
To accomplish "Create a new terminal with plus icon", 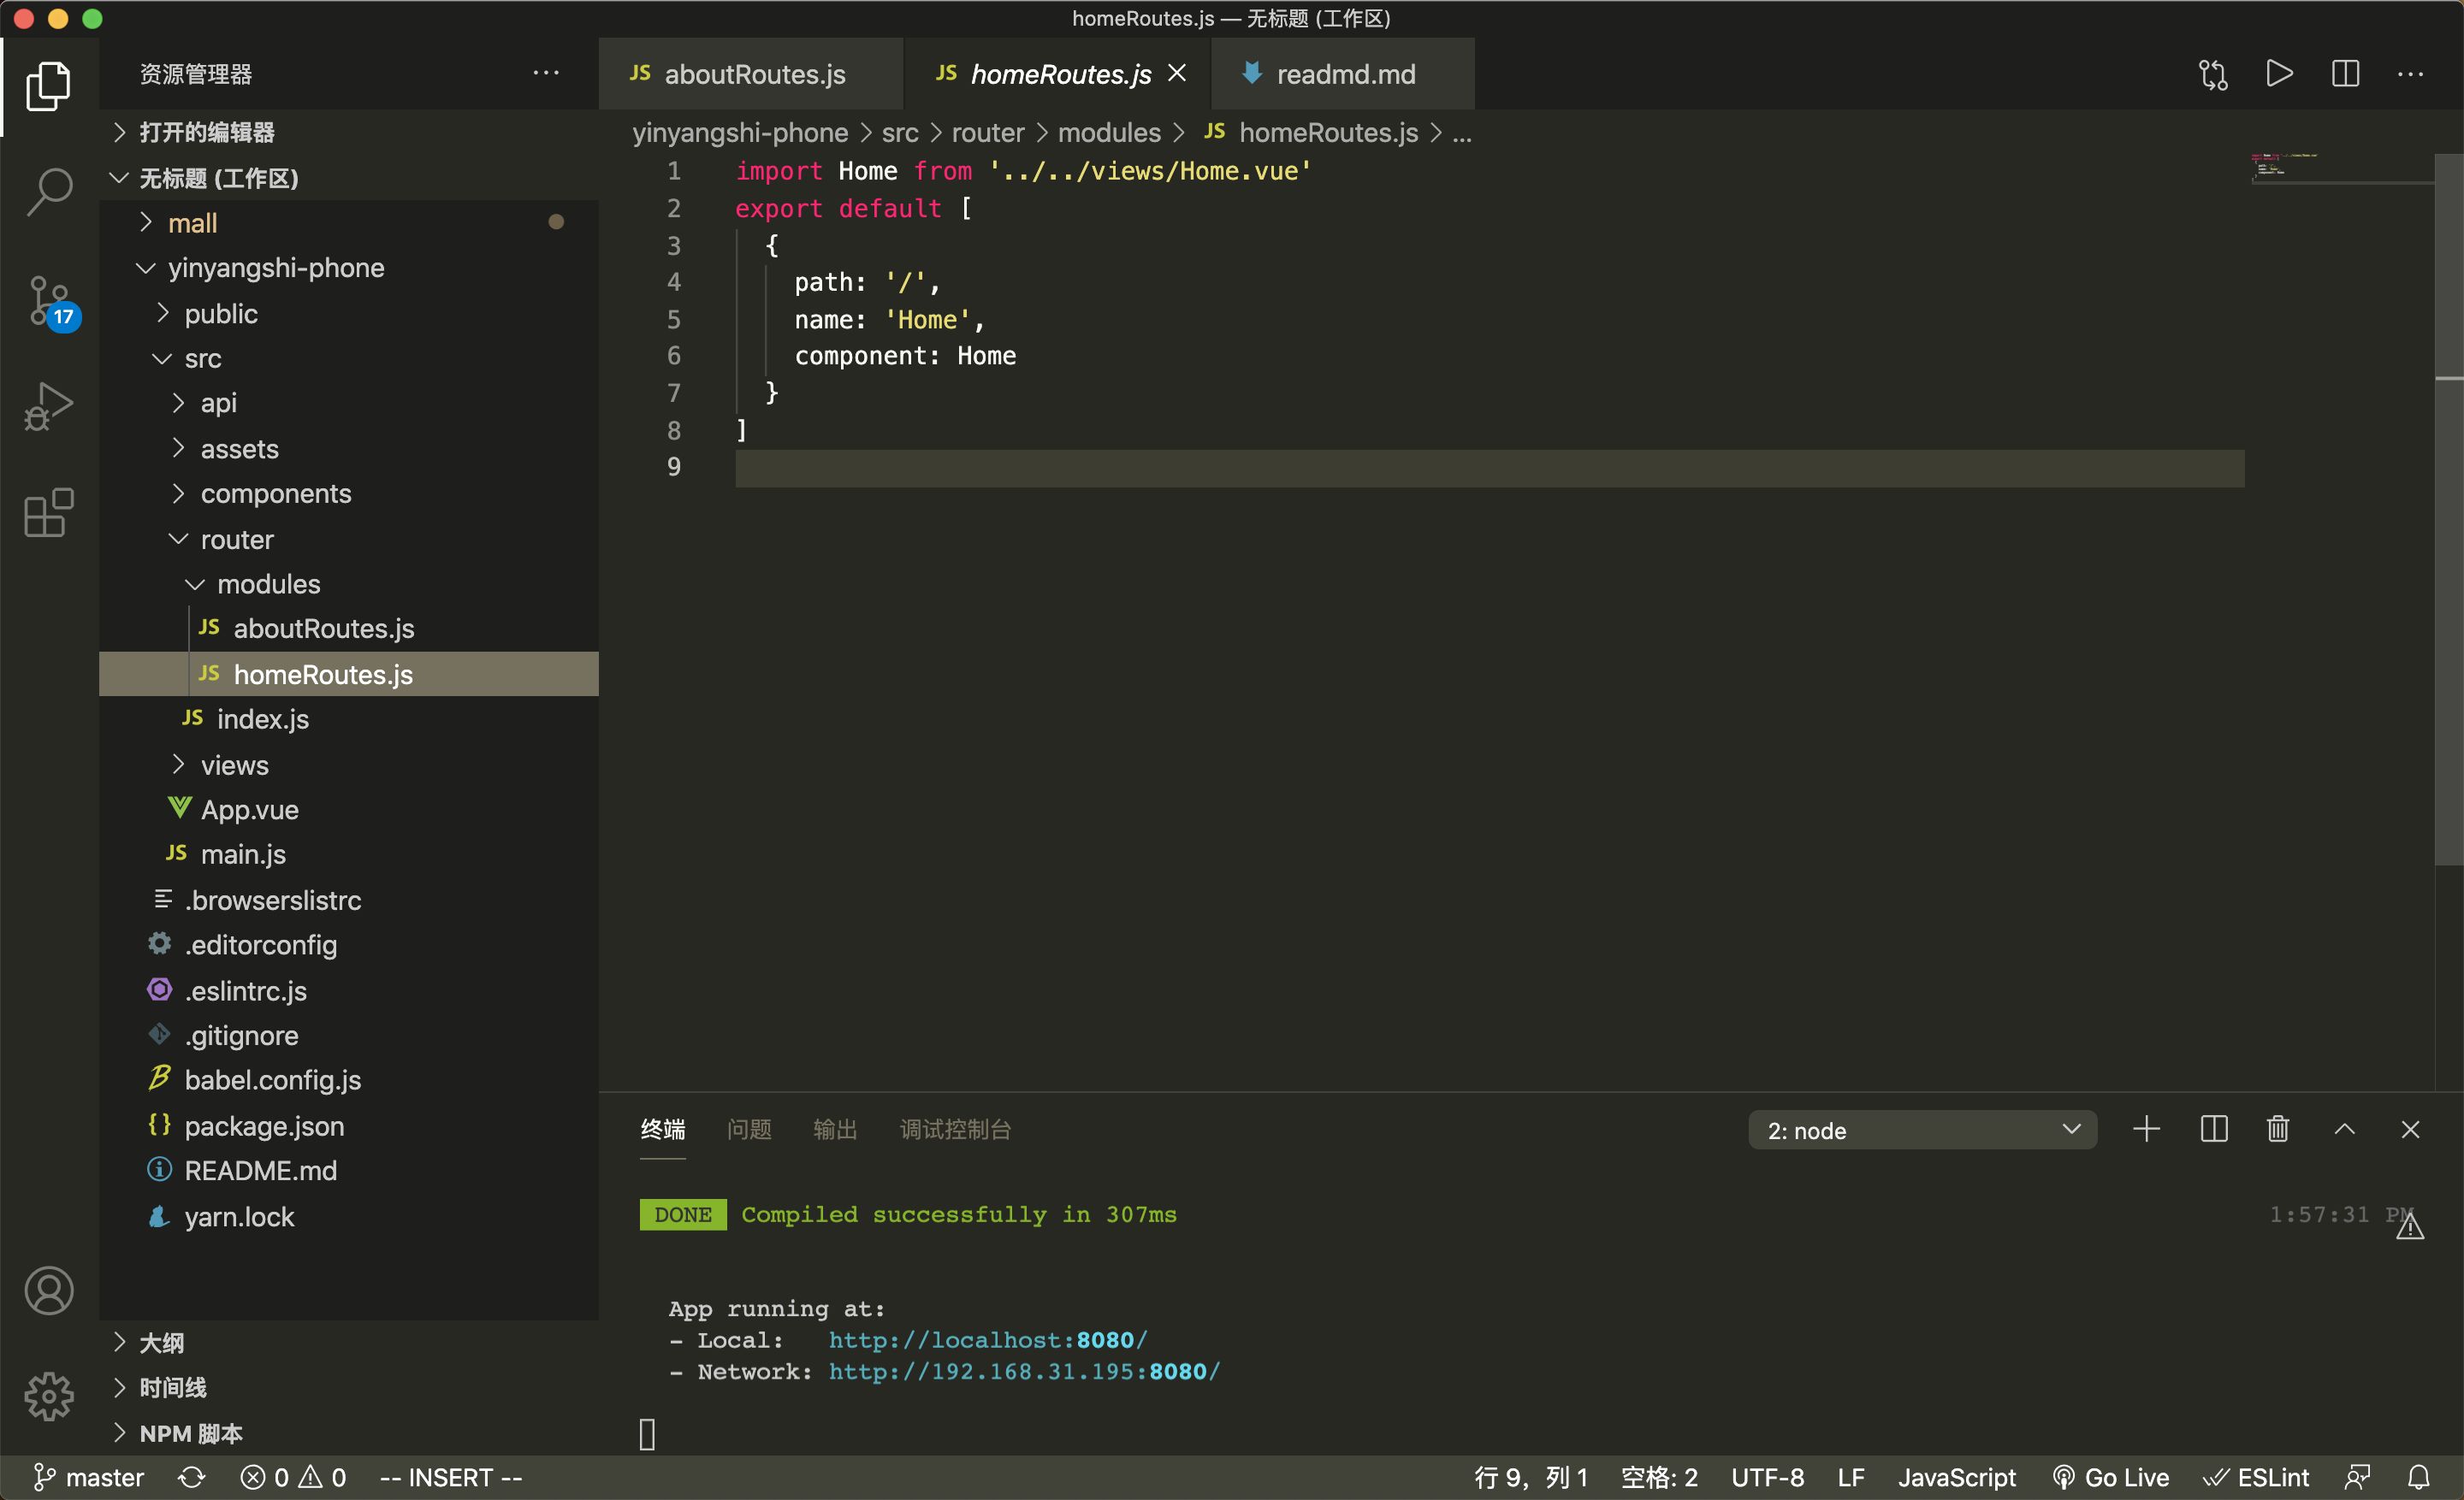I will (x=2146, y=1129).
